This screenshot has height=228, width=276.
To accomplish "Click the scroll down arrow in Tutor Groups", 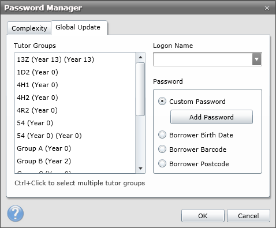I will (x=140, y=169).
